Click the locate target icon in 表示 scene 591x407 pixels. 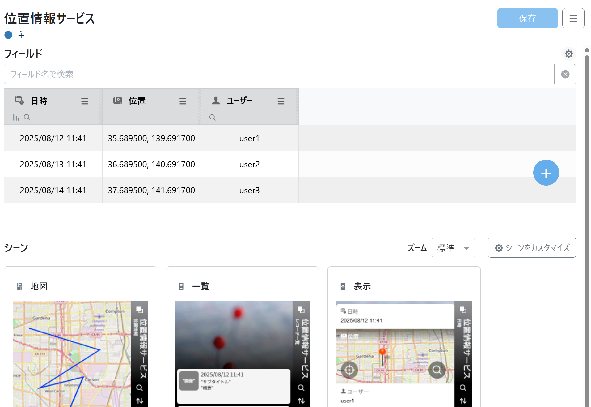[x=349, y=370]
